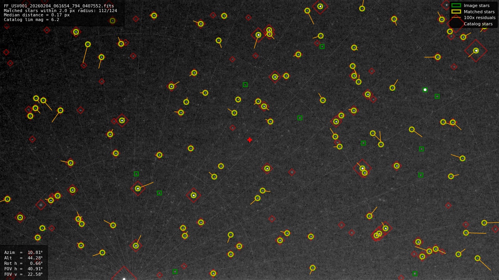The height and width of the screenshot is (280, 499).
Task: Click the green Image stars legend swatch
Action: (x=456, y=5)
